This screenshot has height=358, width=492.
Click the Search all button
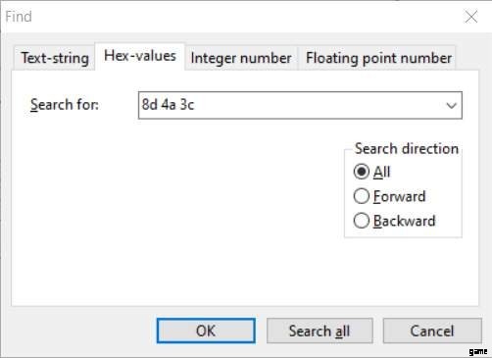[x=320, y=331]
